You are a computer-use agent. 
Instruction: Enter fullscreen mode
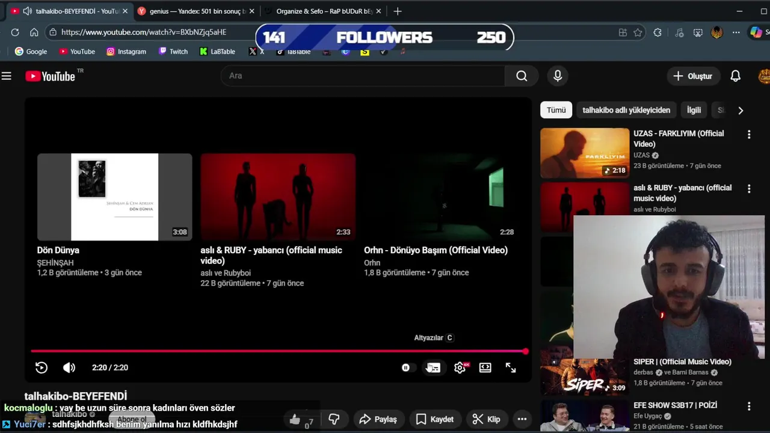tap(511, 367)
